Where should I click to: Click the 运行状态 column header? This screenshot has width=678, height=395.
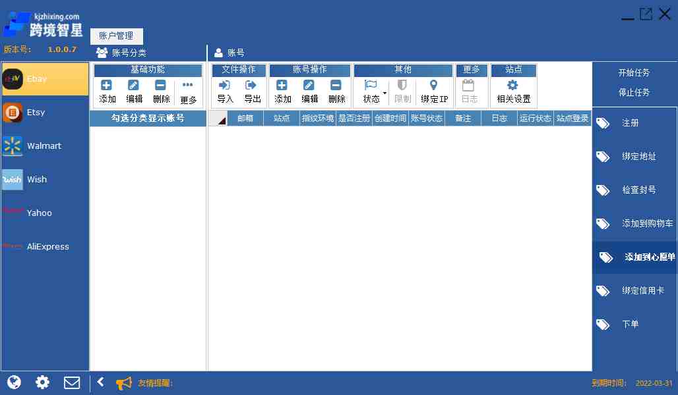(x=536, y=118)
